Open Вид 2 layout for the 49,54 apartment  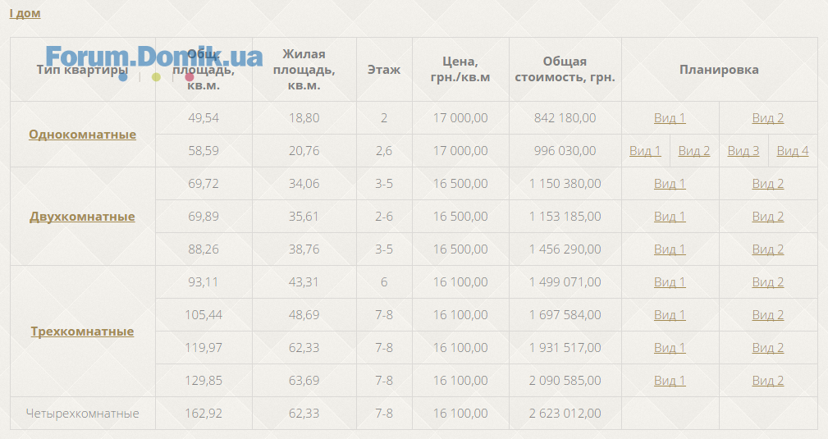click(768, 118)
